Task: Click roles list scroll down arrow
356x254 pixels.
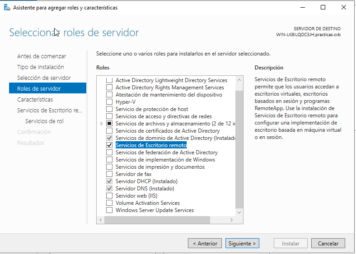Action: pyautogui.click(x=239, y=212)
